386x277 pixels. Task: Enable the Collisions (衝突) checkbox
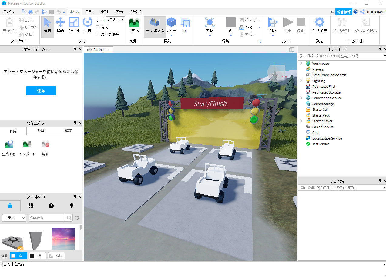pos(98,27)
